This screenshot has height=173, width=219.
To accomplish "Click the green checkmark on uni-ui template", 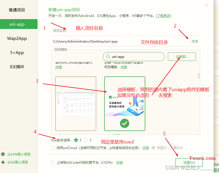I will pos(125,123).
